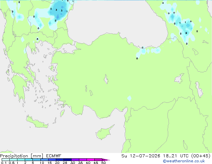
Task: Select the 45 mm legend swatch
Action: (98, 160)
